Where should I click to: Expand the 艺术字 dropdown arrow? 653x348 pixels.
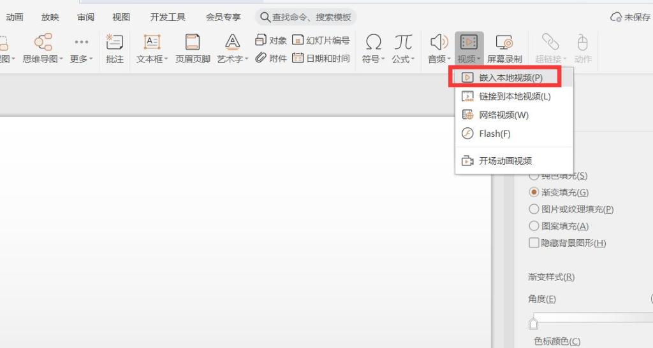[x=247, y=59]
